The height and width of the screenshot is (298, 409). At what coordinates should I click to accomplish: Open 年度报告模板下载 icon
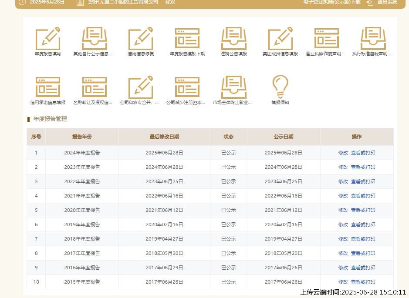coord(187,39)
